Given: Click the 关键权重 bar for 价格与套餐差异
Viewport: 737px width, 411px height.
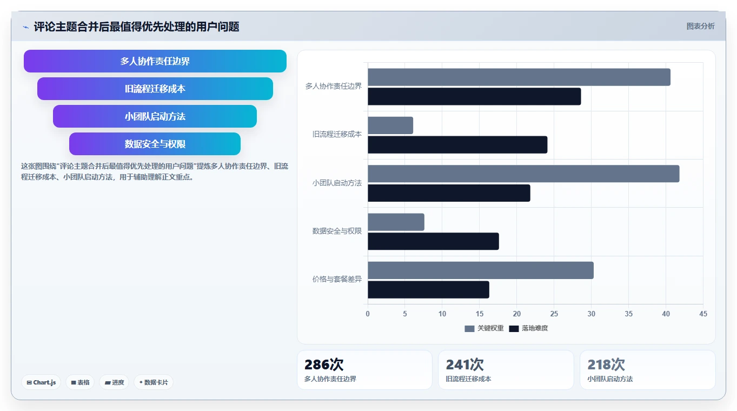Looking at the screenshot, I should pos(481,270).
